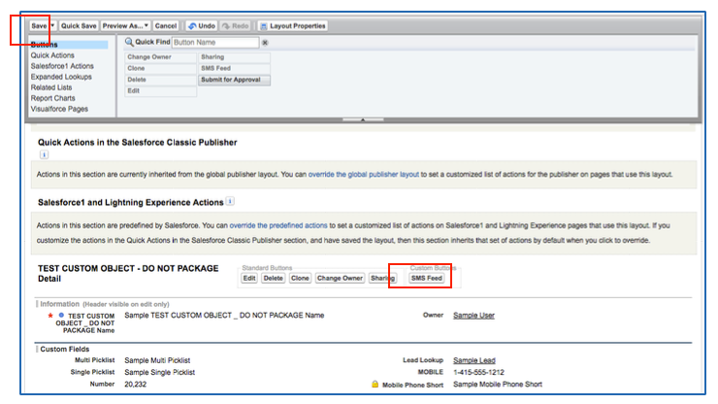
Task: Select Quick Actions palette category
Action: pyautogui.click(x=52, y=55)
